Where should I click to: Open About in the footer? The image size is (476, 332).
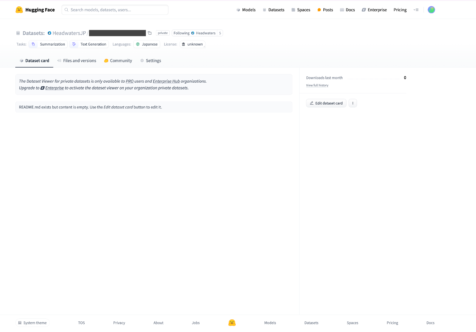158,323
